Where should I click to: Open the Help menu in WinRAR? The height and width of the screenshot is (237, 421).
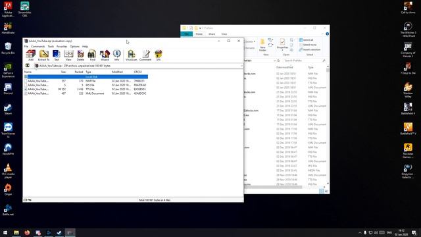85,47
